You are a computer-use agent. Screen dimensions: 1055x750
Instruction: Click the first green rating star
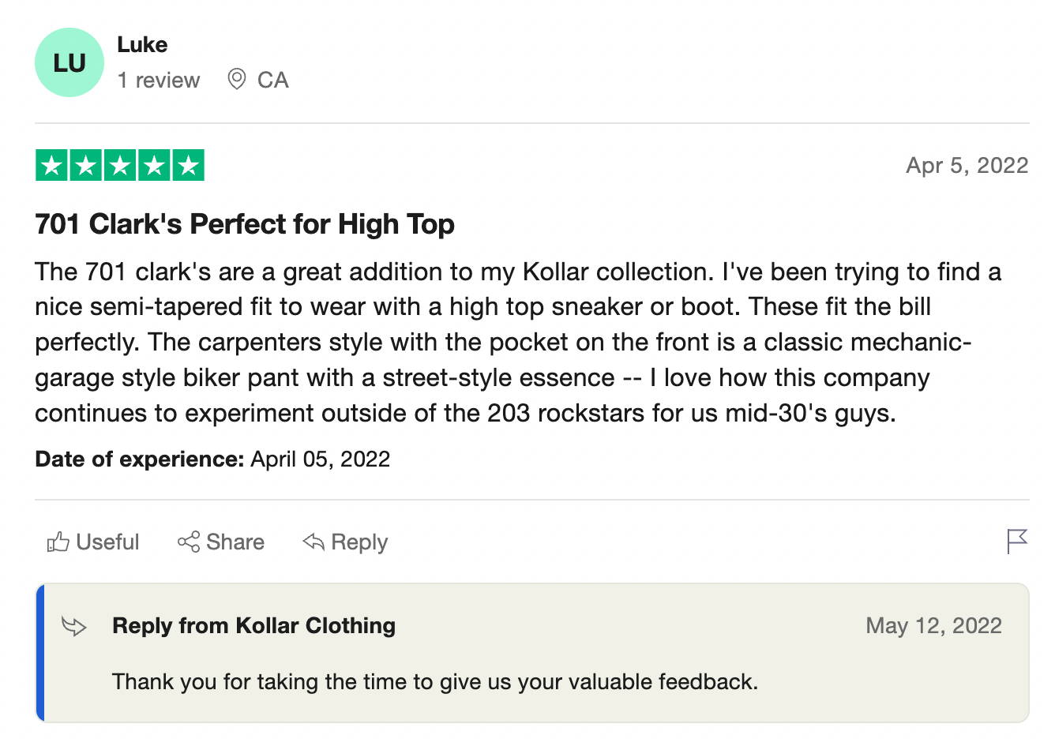click(x=51, y=165)
